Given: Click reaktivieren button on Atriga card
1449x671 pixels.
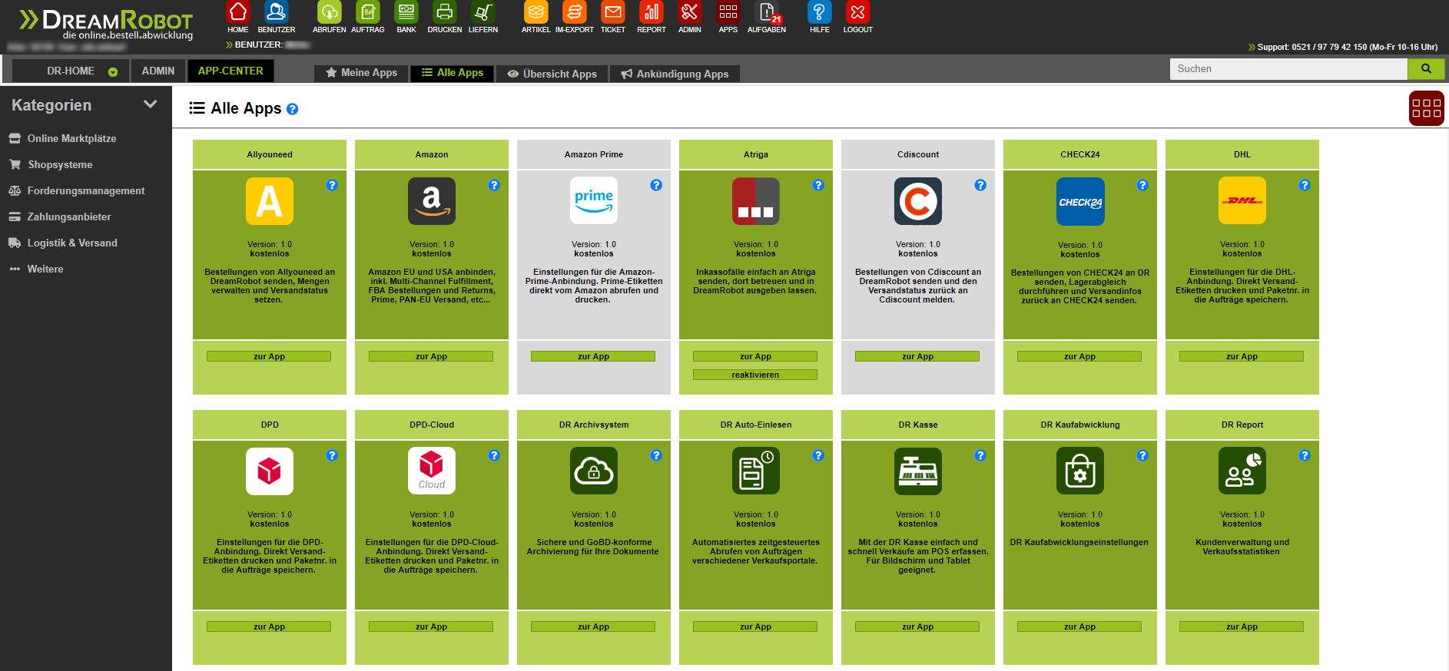Looking at the screenshot, I should point(755,375).
